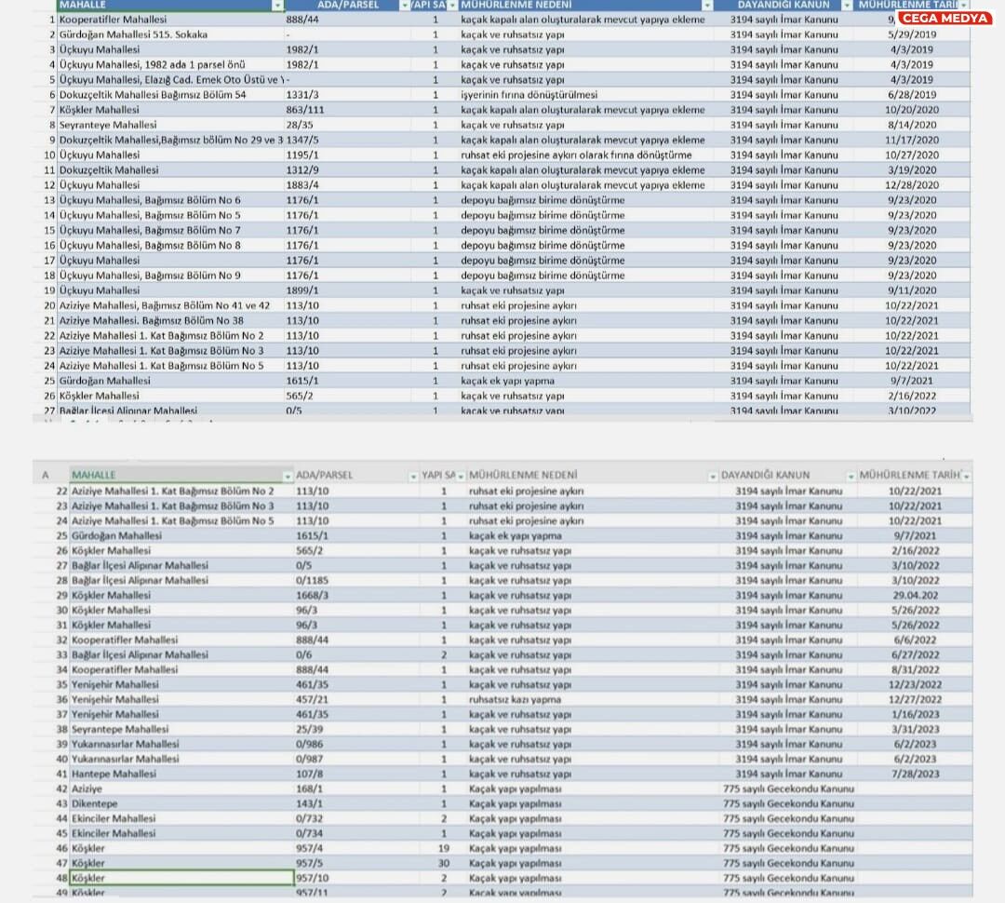Screen dimensions: 1005x903
Task: Open MÜHÜRLENME NEDENİ filter arrow in lower table
Action: pos(712,477)
